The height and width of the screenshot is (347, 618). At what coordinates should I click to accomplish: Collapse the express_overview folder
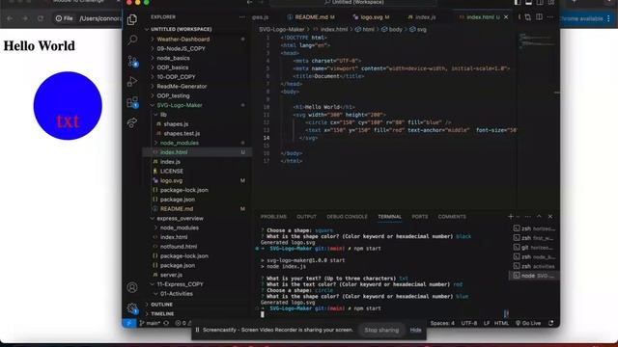point(181,219)
